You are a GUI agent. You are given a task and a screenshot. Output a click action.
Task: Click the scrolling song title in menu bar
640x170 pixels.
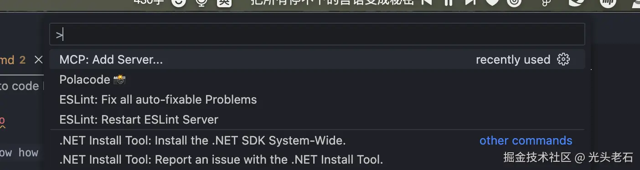[x=333, y=2]
